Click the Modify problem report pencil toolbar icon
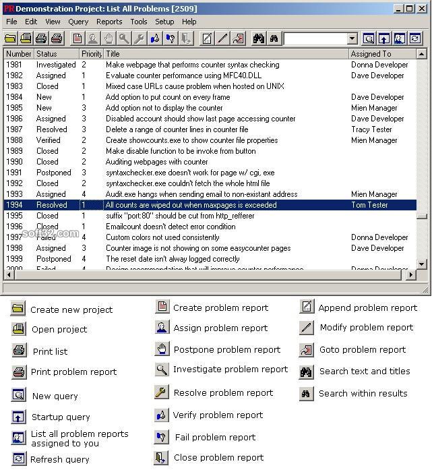The image size is (432, 472). (x=222, y=38)
